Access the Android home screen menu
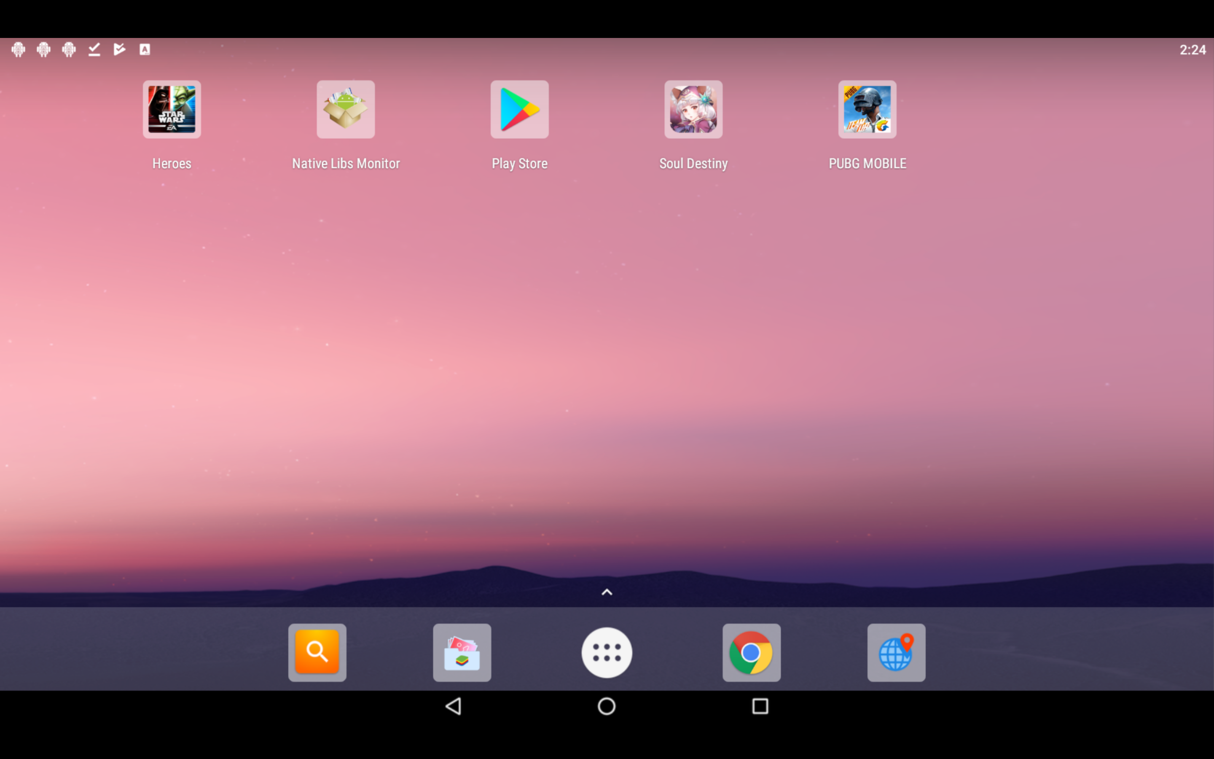Image resolution: width=1214 pixels, height=759 pixels. tap(607, 651)
